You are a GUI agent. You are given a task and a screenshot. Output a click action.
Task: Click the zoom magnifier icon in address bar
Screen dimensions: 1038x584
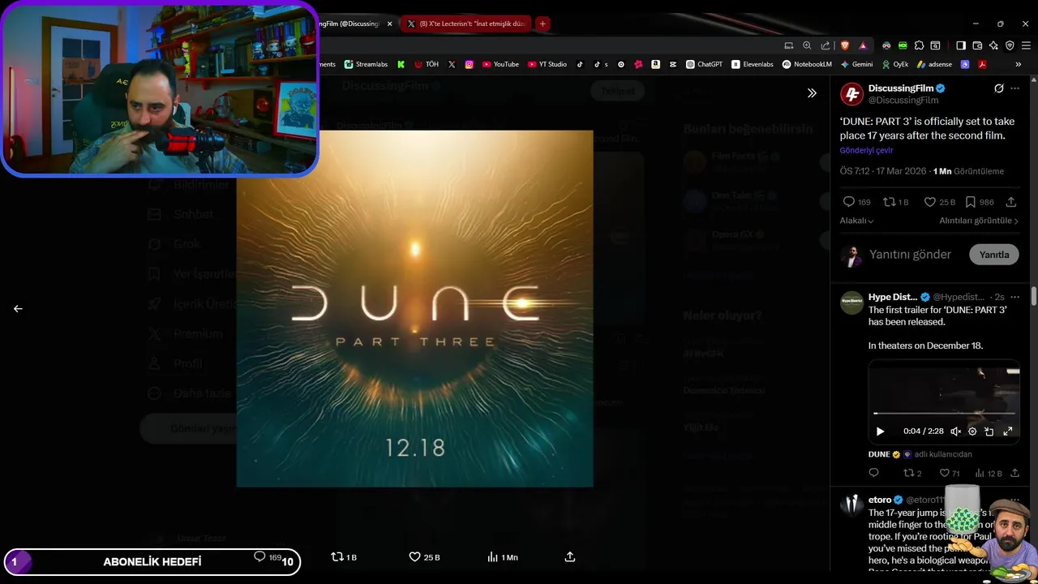807,45
